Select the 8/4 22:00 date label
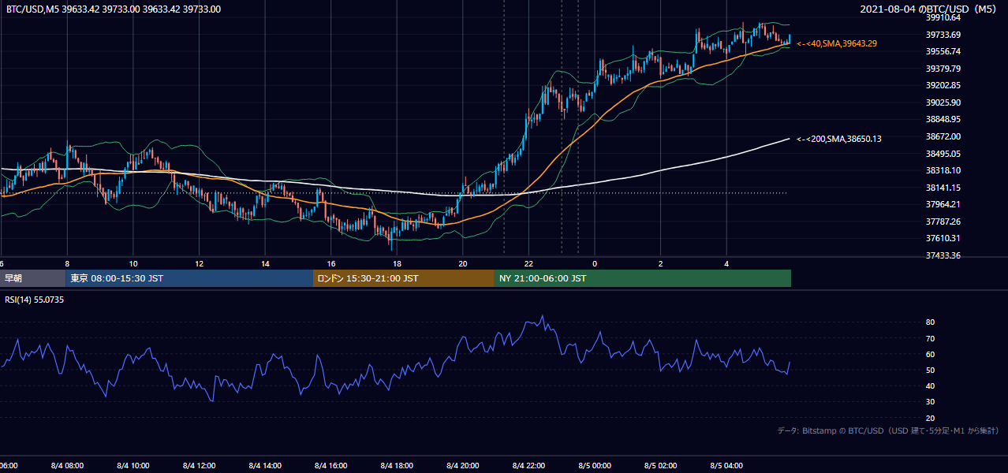This screenshot has width=1008, height=473. tap(529, 465)
